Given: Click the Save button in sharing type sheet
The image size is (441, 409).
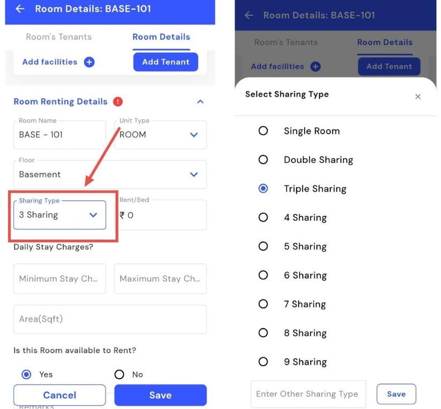Looking at the screenshot, I should [x=396, y=394].
